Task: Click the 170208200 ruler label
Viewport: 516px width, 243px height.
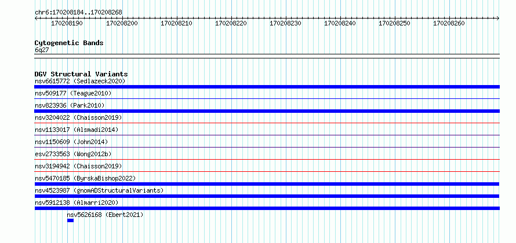Action: [x=122, y=23]
